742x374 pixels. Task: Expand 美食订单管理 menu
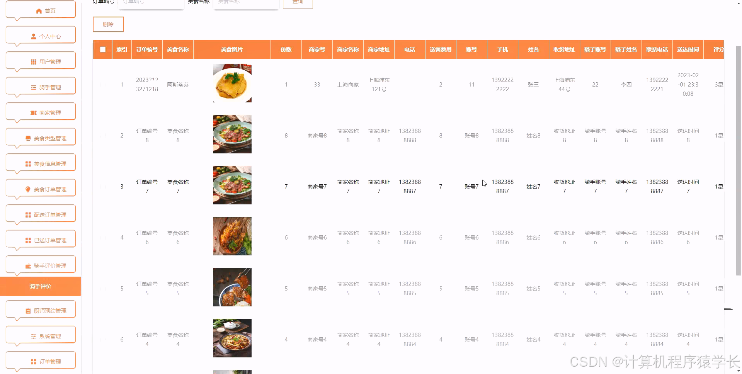pyautogui.click(x=41, y=189)
